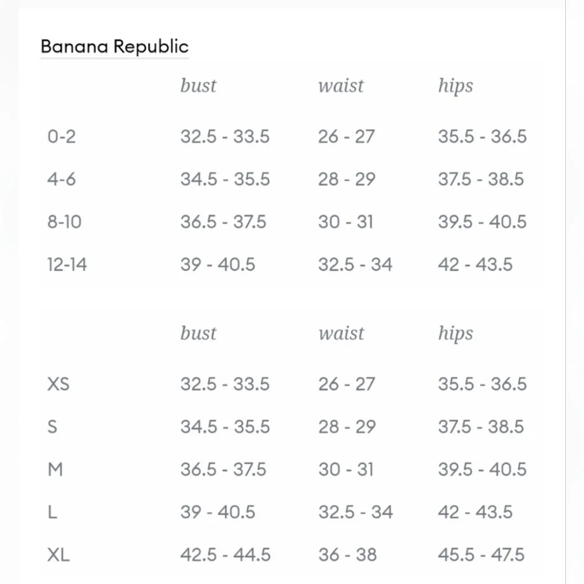Select the 4-6 size row label
This screenshot has height=584, width=584.
[61, 179]
